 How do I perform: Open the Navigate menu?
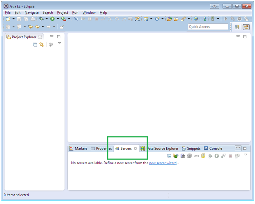31,13
